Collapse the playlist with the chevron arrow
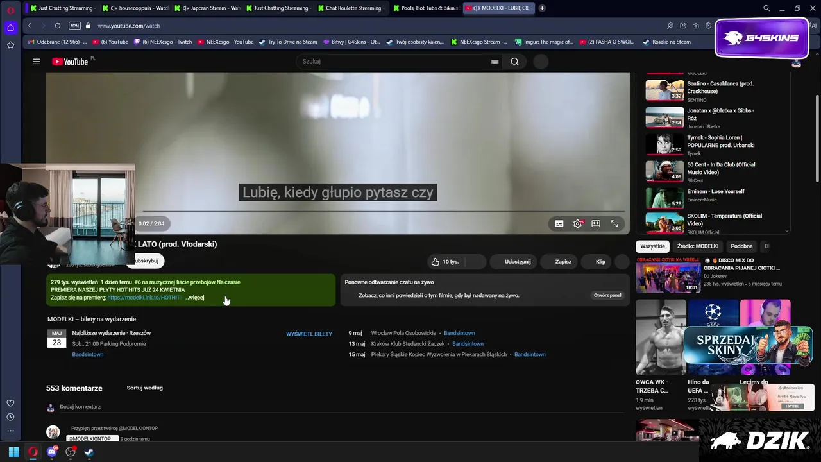Image resolution: width=821 pixels, height=462 pixels. (787, 230)
